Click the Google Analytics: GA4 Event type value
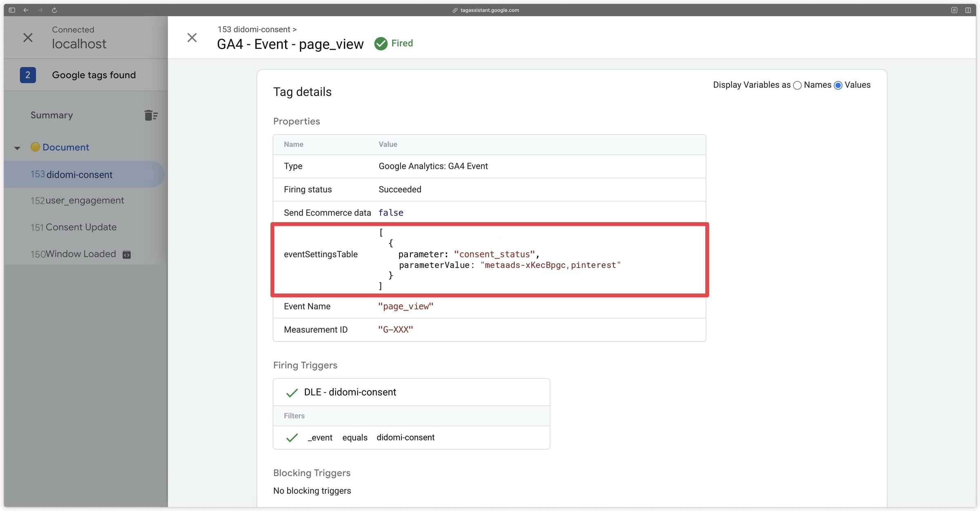980x511 pixels. pos(433,166)
